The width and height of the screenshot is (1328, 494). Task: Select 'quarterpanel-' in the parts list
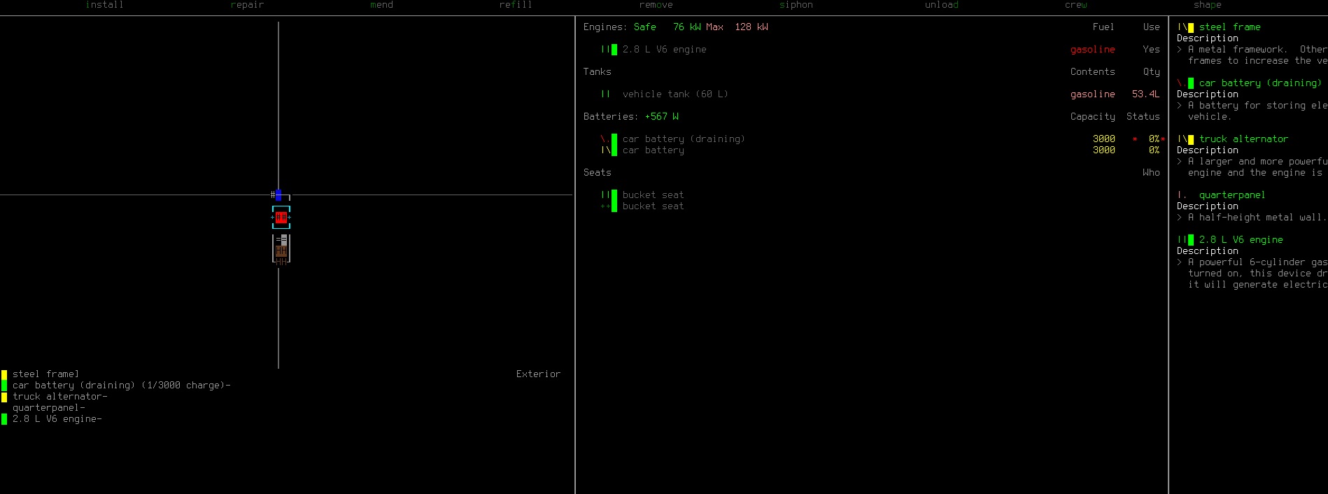[x=49, y=408]
